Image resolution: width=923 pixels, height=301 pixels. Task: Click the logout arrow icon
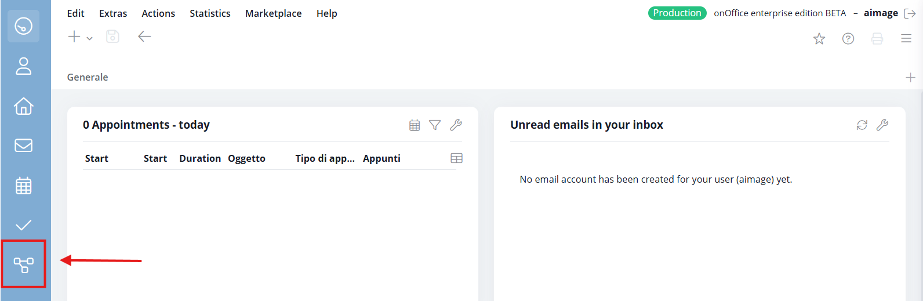click(x=910, y=13)
